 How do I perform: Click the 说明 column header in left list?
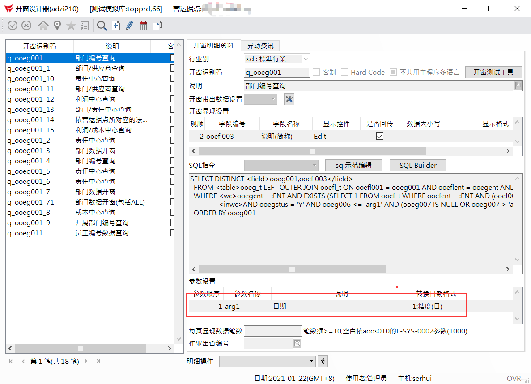(x=112, y=47)
